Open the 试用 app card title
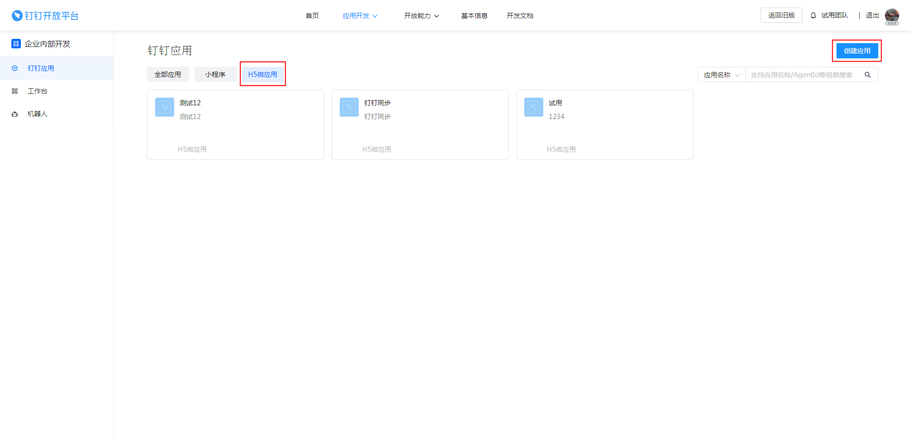This screenshot has width=911, height=439. pos(556,103)
